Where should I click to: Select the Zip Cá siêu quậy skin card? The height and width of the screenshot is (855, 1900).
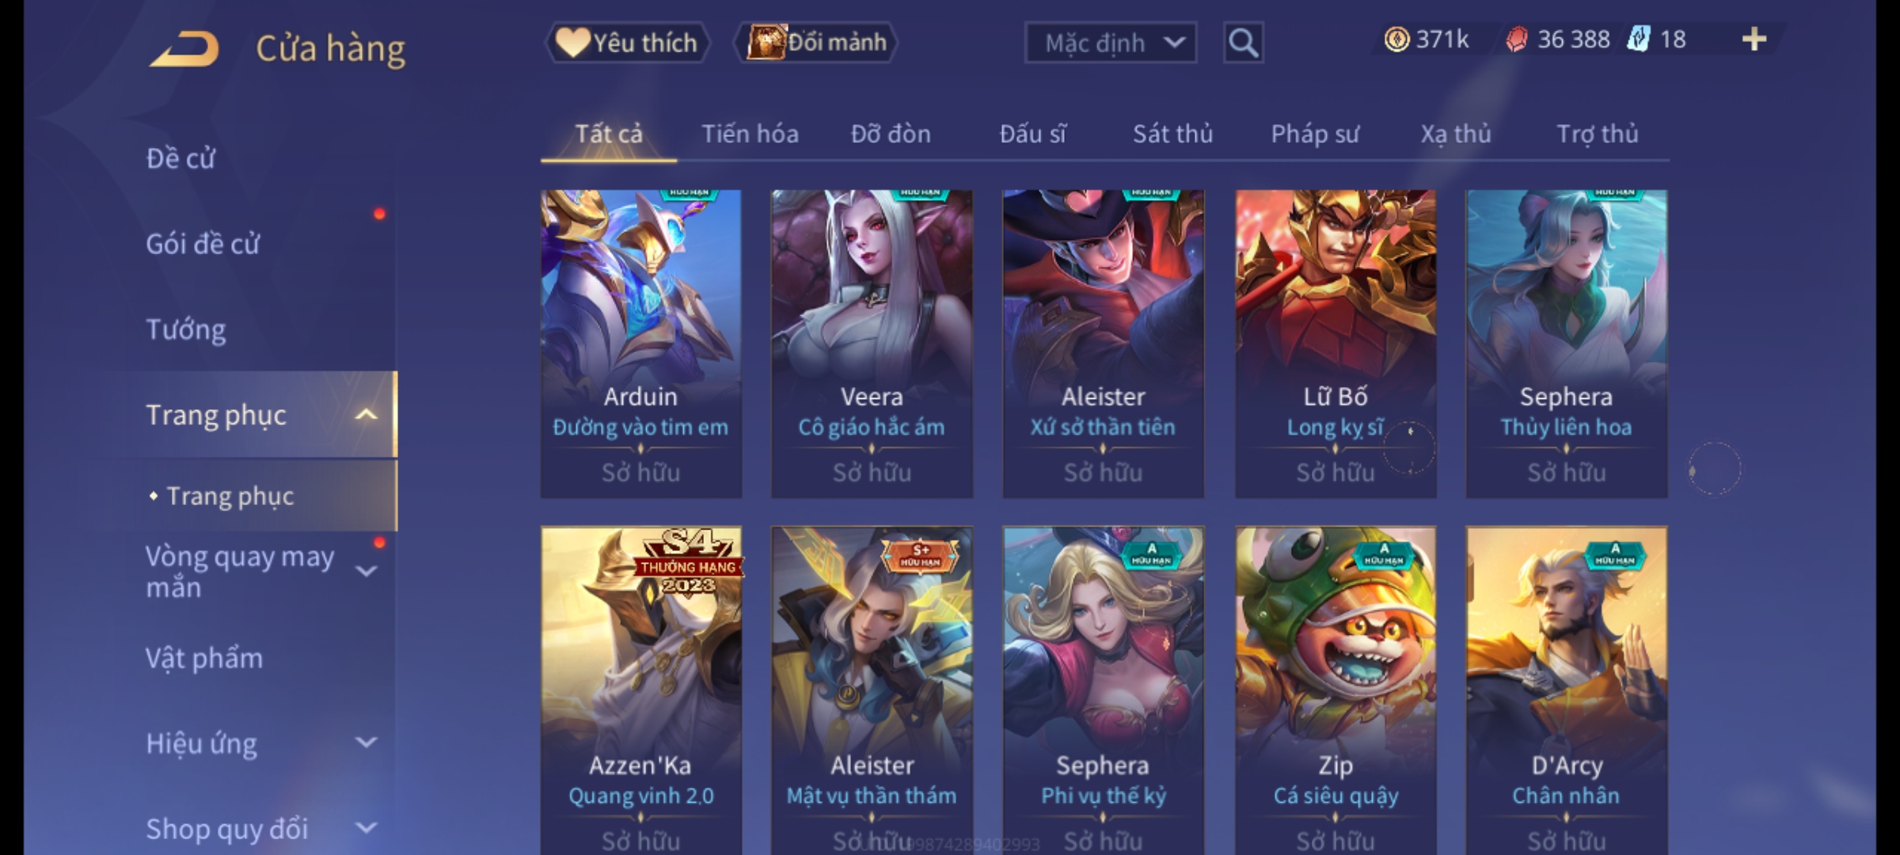pyautogui.click(x=1335, y=690)
